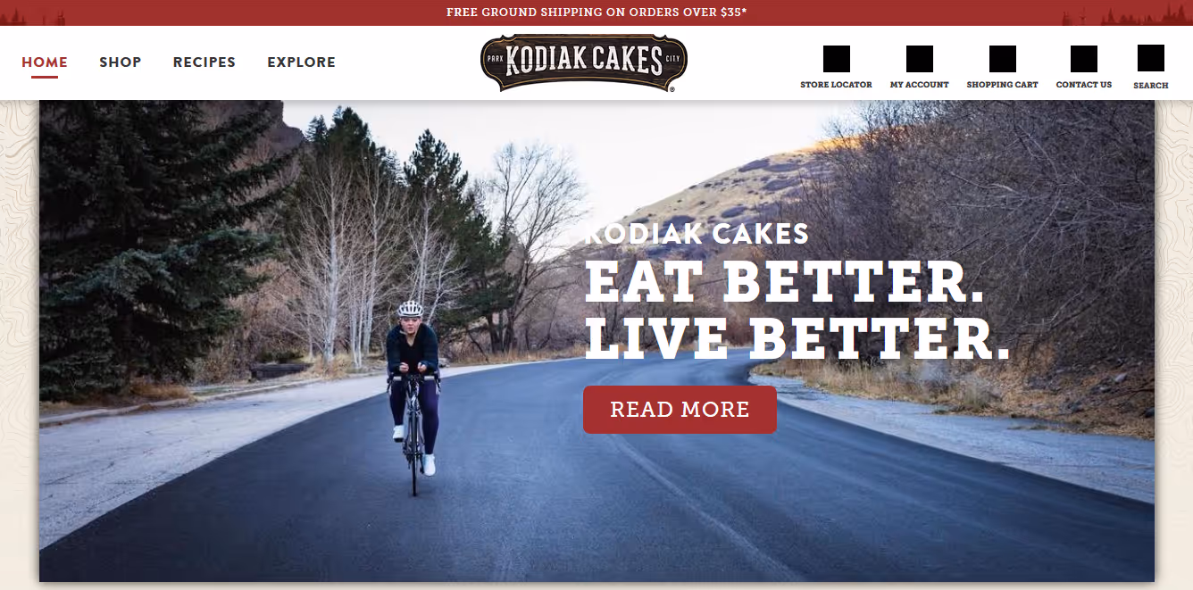Open the RECIPES menu
1193x590 pixels.
click(204, 62)
